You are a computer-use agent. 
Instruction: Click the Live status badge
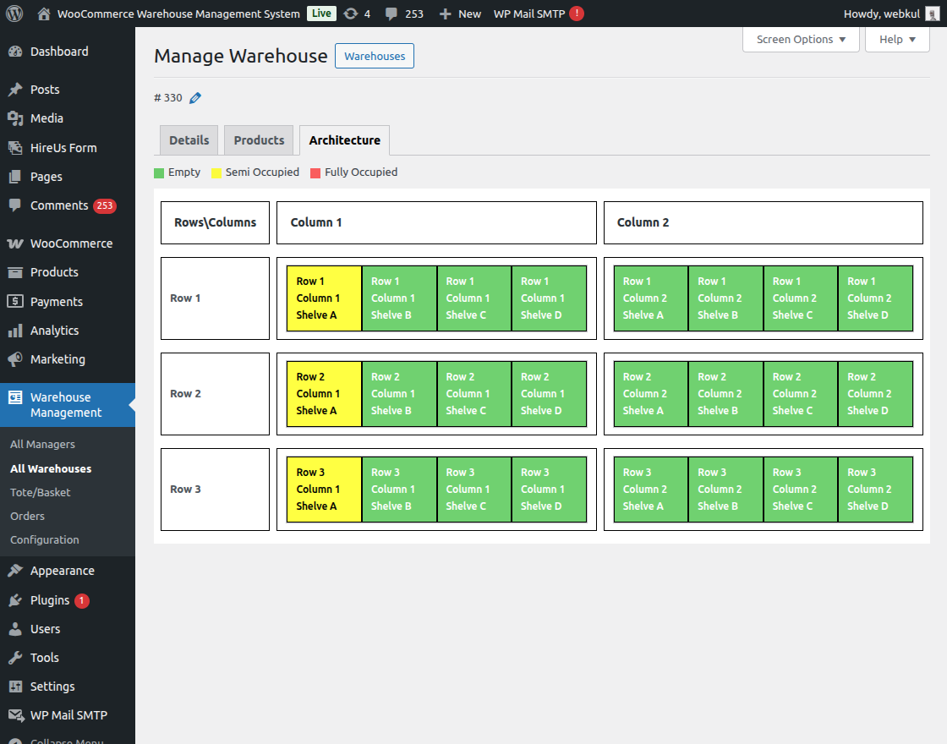[x=321, y=14]
